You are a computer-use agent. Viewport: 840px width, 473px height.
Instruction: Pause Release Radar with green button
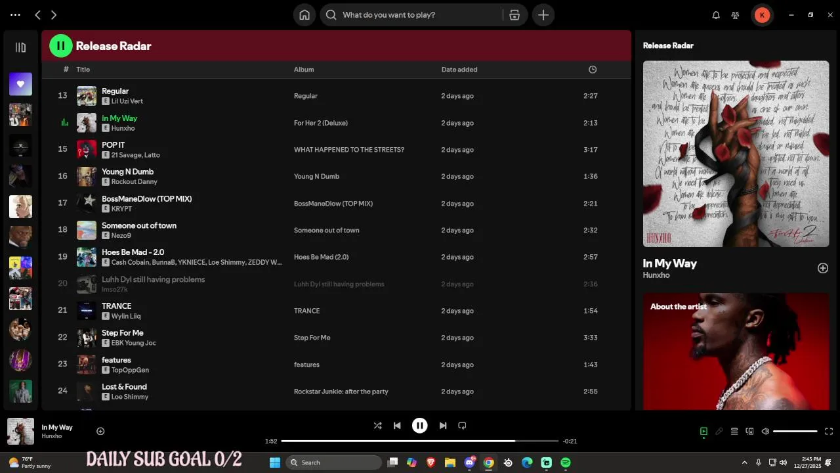[x=61, y=46]
